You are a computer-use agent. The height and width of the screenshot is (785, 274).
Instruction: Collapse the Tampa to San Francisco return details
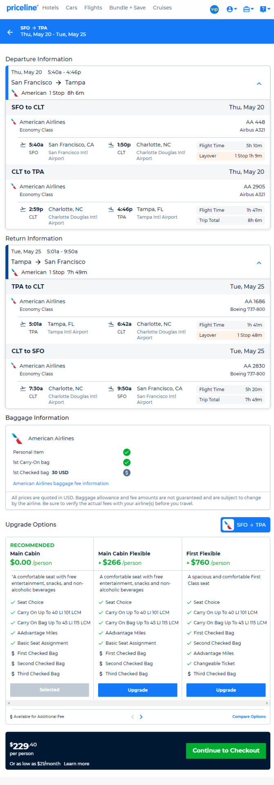point(259,263)
